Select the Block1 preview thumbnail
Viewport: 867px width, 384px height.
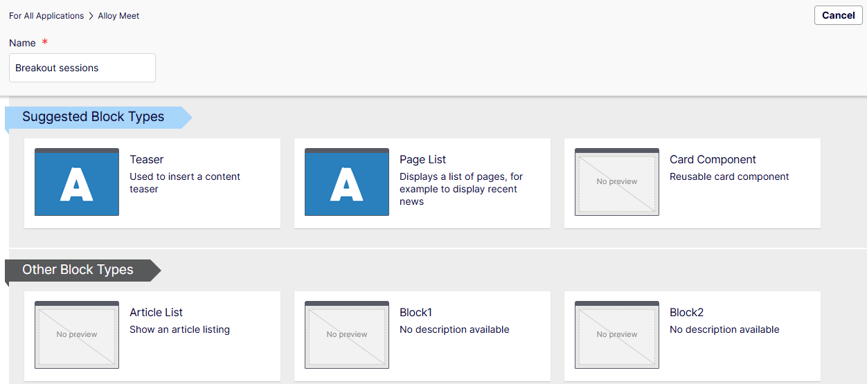point(347,335)
